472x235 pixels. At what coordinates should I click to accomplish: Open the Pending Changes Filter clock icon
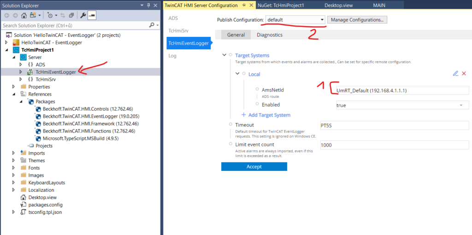click(50, 15)
